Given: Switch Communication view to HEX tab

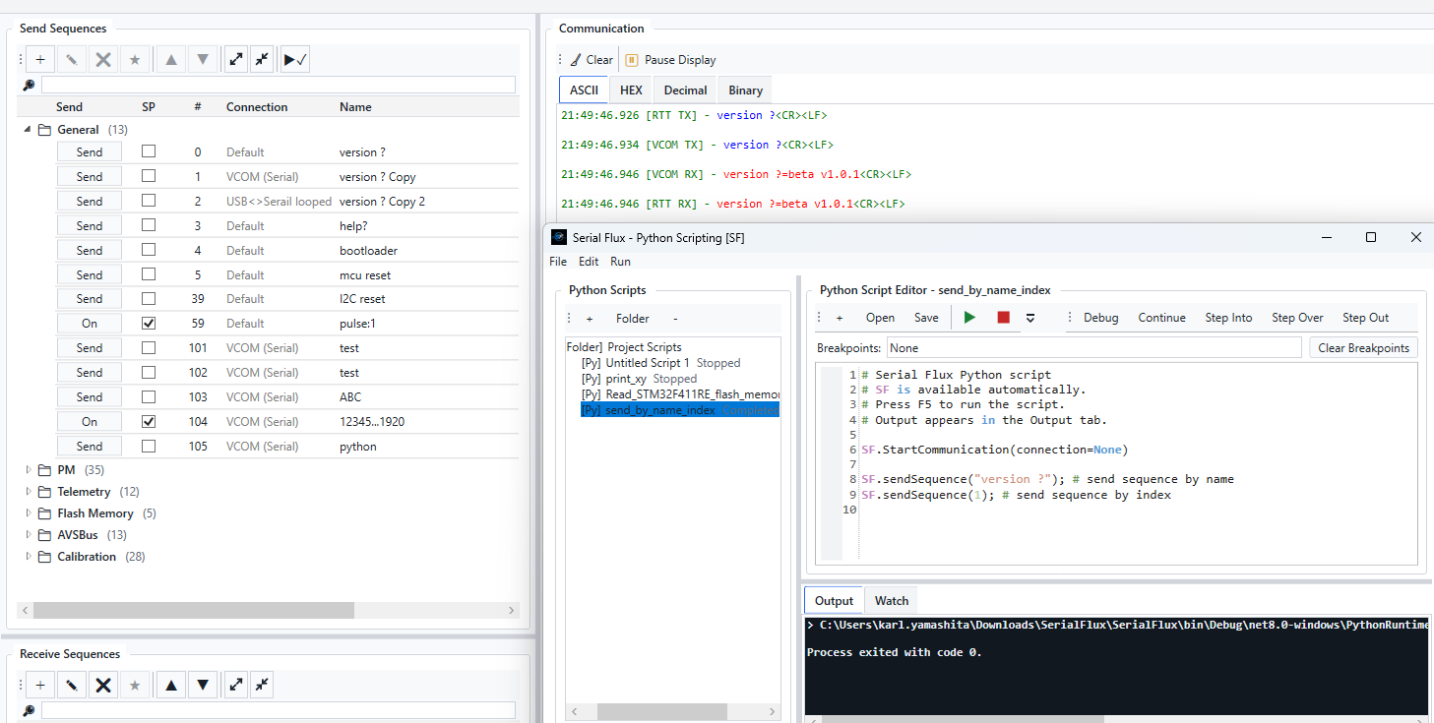Looking at the screenshot, I should [x=631, y=90].
